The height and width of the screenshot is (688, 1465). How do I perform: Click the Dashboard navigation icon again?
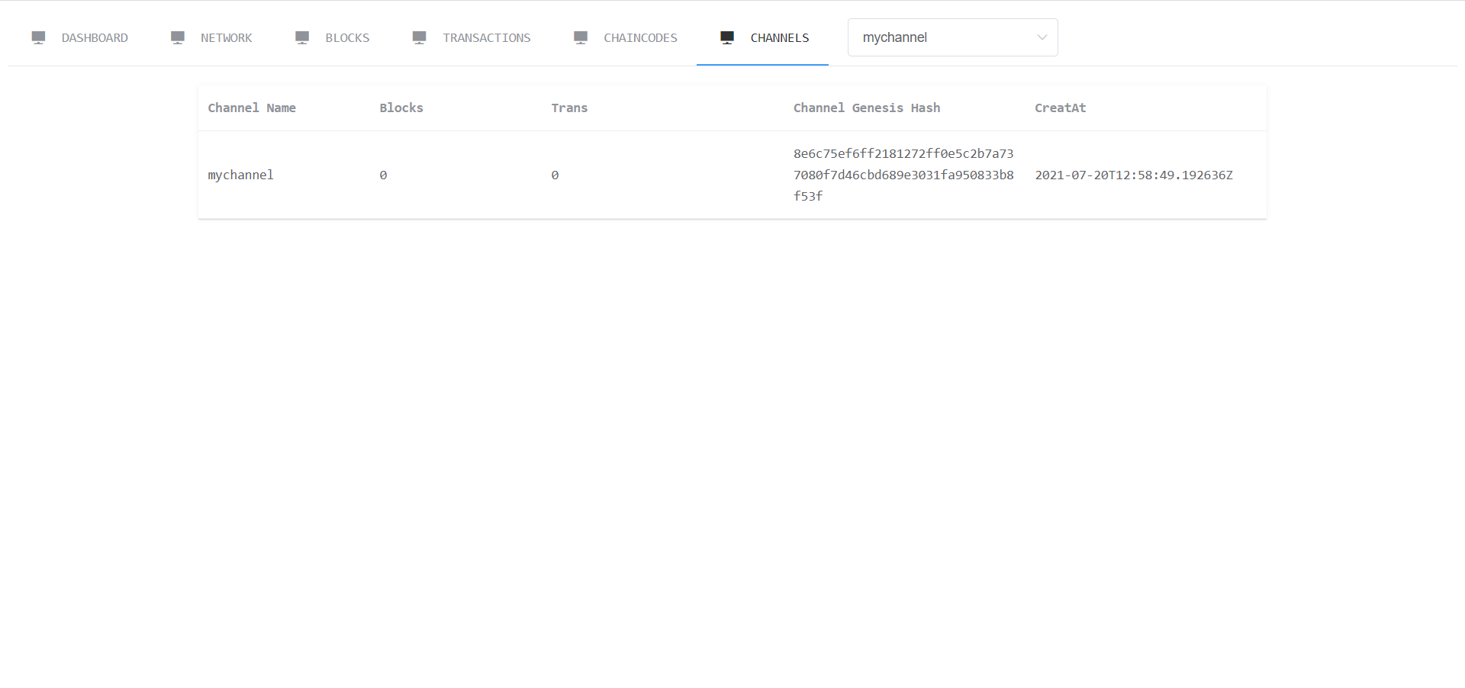pyautogui.click(x=38, y=37)
